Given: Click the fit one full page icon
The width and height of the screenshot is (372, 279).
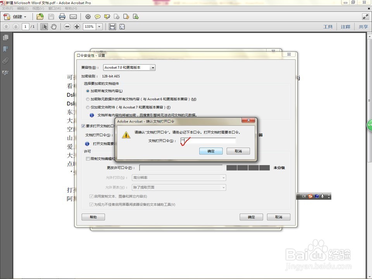Looking at the screenshot, I should click(x=122, y=27).
